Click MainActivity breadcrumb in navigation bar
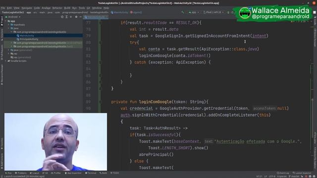The image size is (317, 178). 119,12
